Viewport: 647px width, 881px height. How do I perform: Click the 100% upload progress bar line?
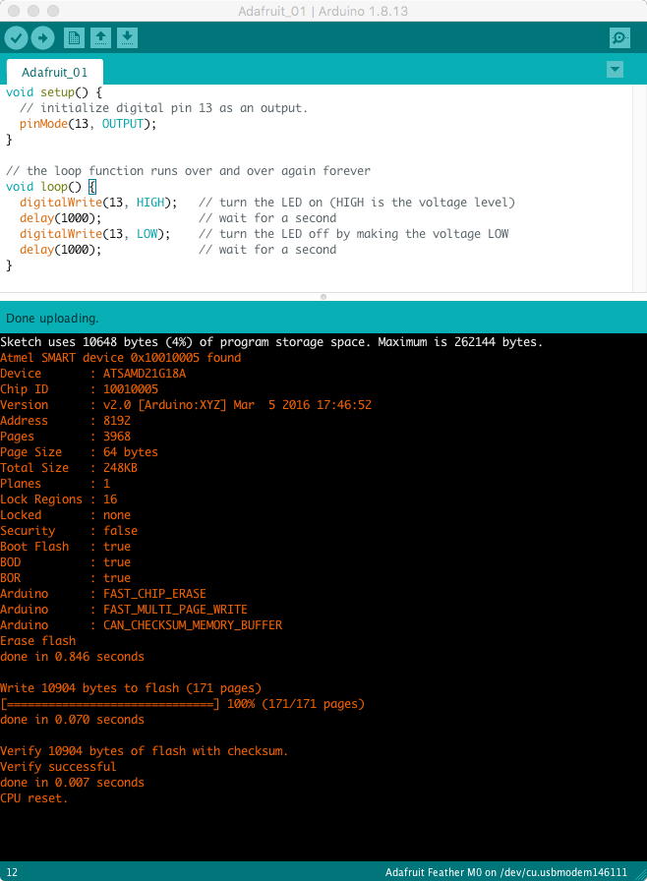click(182, 703)
